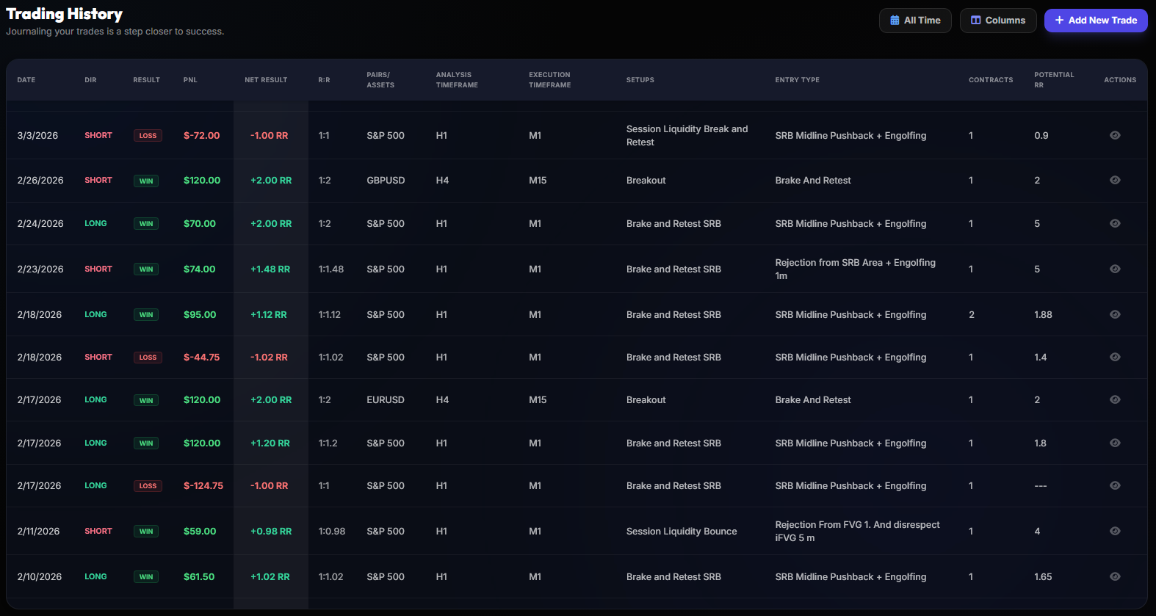Open eye icon for the EURUSD trade
1156x616 pixels.
coord(1114,399)
